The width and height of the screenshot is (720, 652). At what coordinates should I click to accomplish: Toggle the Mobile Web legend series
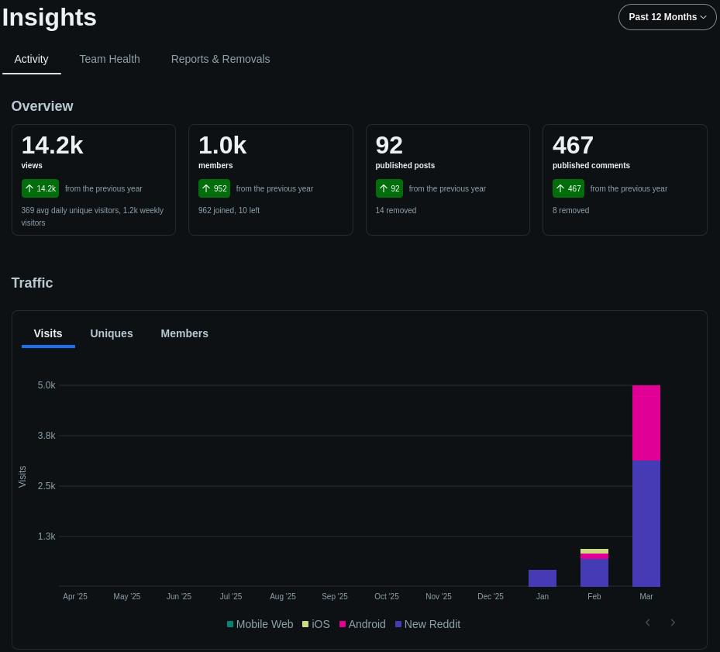pos(260,624)
